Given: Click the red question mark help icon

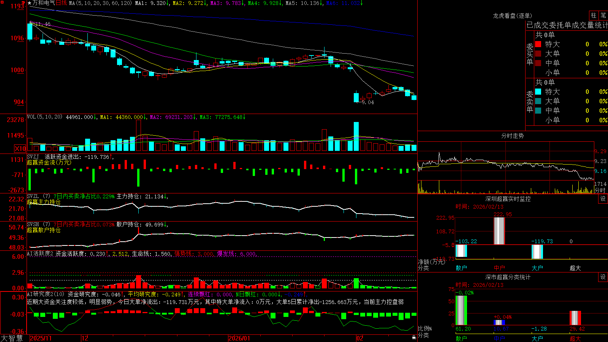Looking at the screenshot, I should coord(23,4).
